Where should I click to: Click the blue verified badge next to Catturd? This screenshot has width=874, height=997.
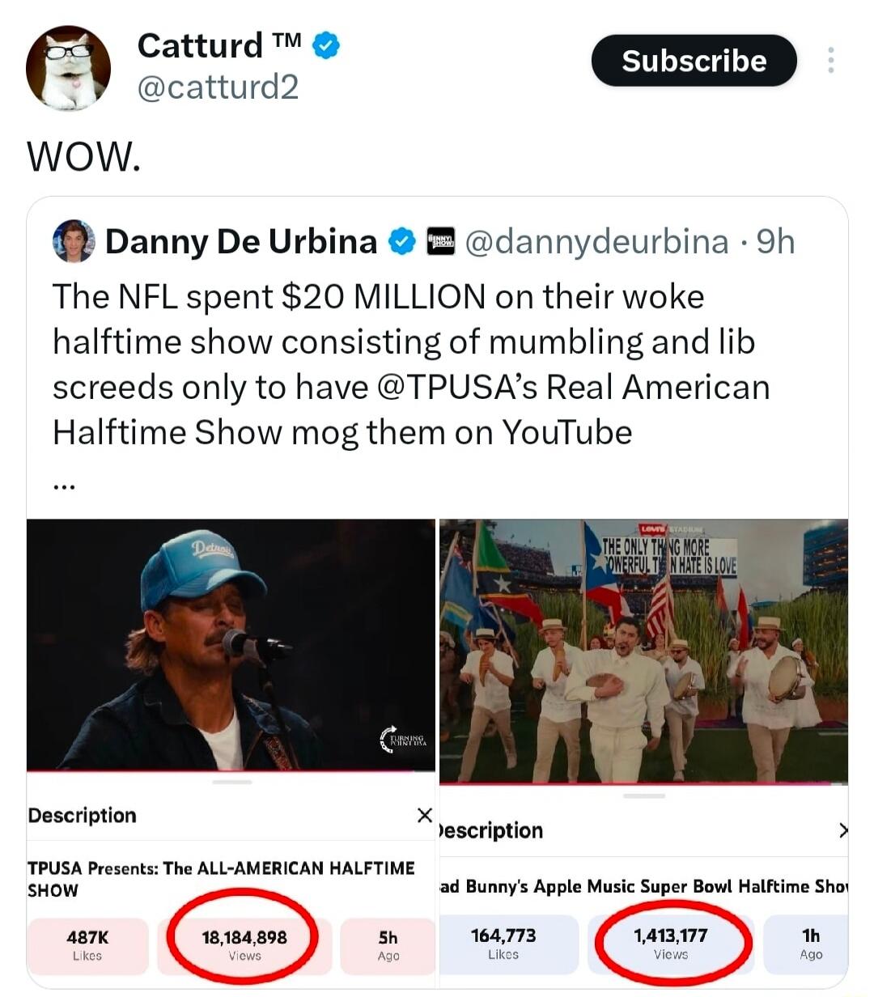click(324, 45)
